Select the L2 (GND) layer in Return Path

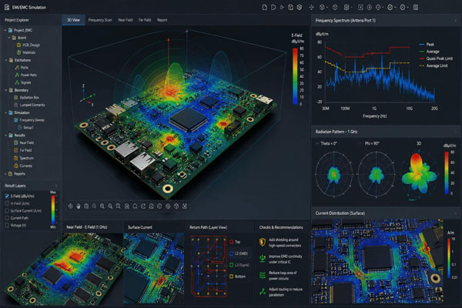tap(239, 253)
